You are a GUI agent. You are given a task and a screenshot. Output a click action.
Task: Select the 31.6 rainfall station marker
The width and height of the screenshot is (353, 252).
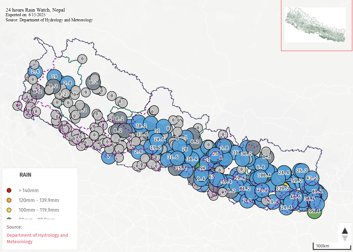click(173, 157)
